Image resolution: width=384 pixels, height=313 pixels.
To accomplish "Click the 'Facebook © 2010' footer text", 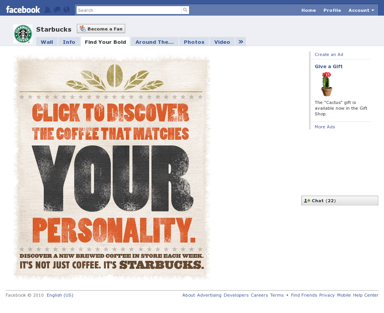I will [x=24, y=295].
